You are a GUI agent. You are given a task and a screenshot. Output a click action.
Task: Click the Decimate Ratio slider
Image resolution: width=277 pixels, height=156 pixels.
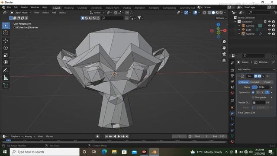(261, 87)
